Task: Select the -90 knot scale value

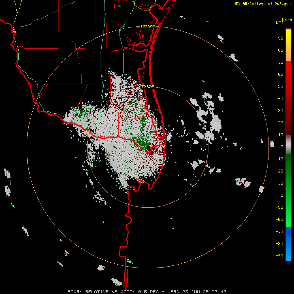Action: pyautogui.click(x=279, y=256)
